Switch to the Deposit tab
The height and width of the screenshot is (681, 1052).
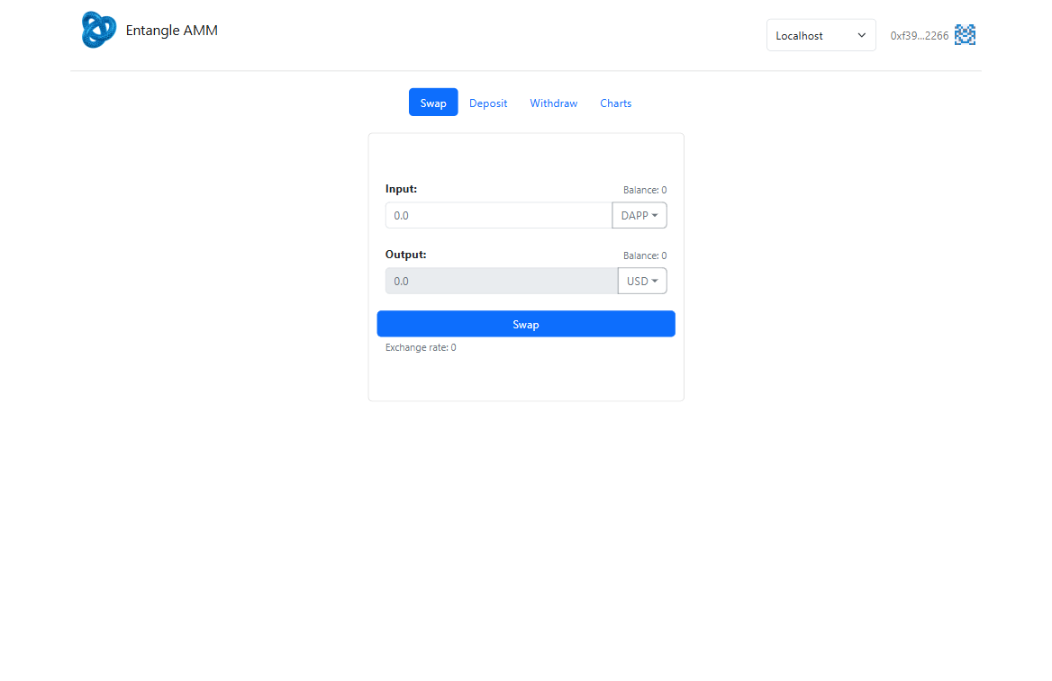tap(488, 103)
